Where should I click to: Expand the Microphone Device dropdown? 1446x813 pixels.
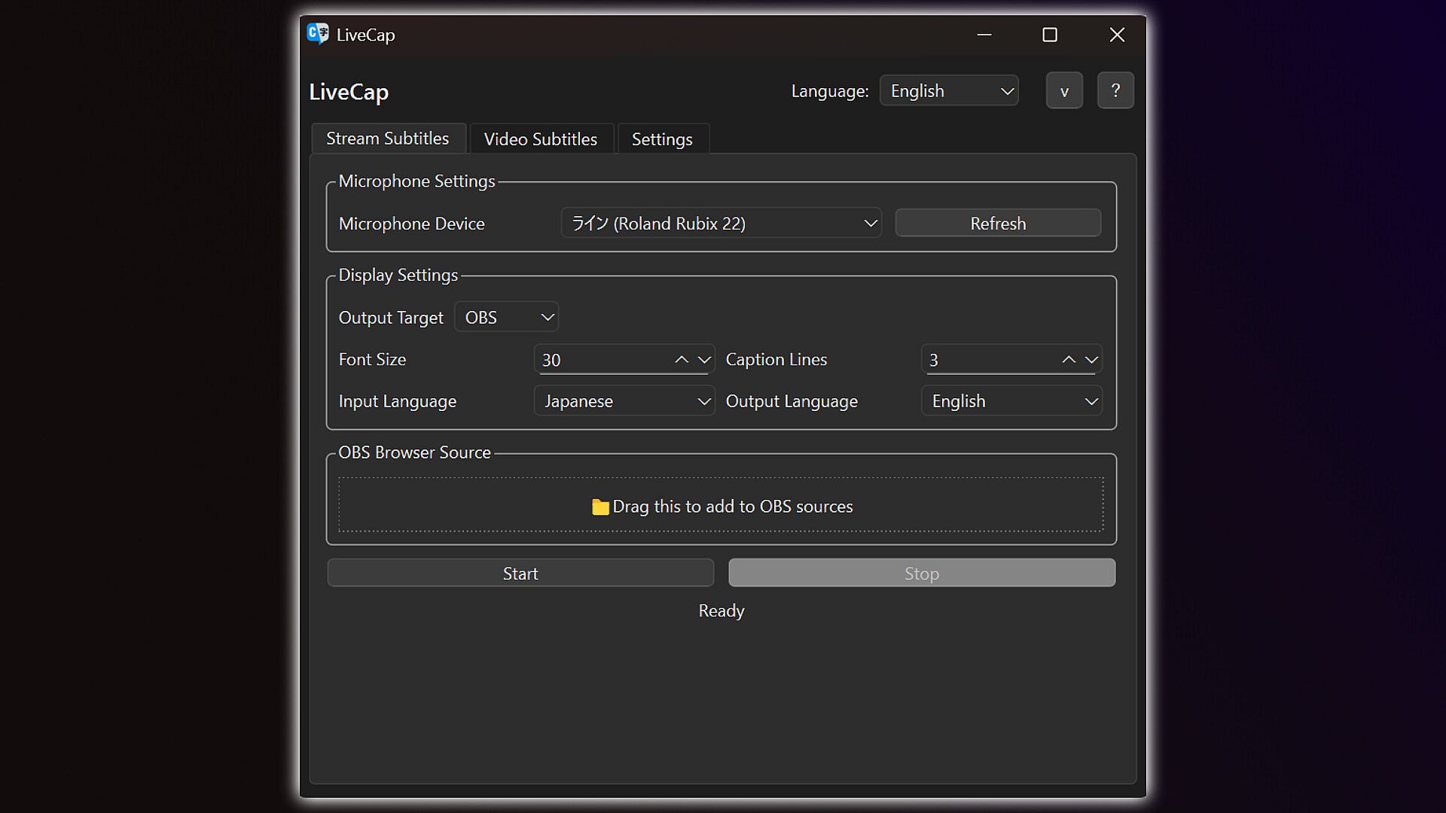click(x=721, y=224)
